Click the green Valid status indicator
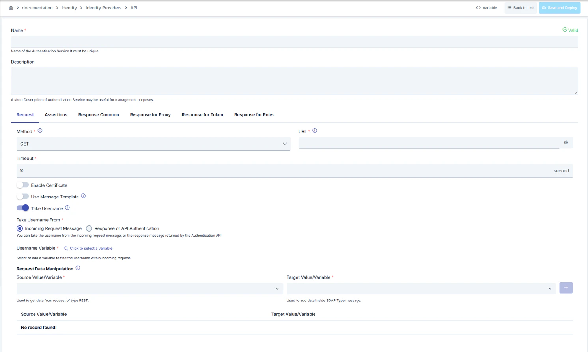 570,30
